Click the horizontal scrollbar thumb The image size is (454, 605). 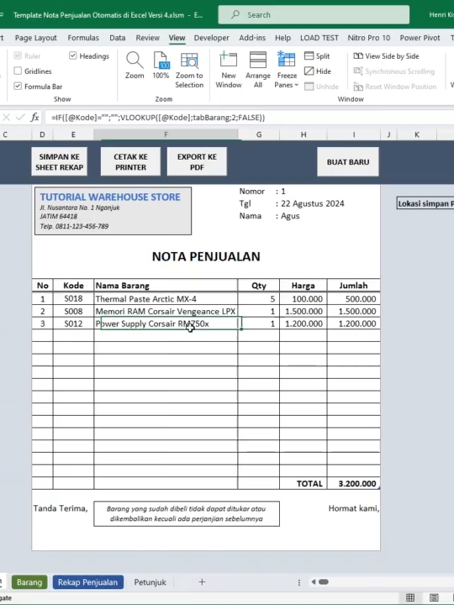point(324,581)
